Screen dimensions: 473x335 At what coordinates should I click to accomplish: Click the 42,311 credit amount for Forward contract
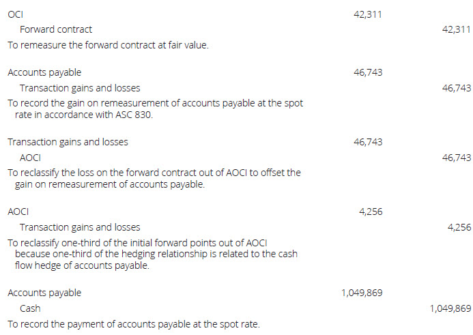pos(457,29)
